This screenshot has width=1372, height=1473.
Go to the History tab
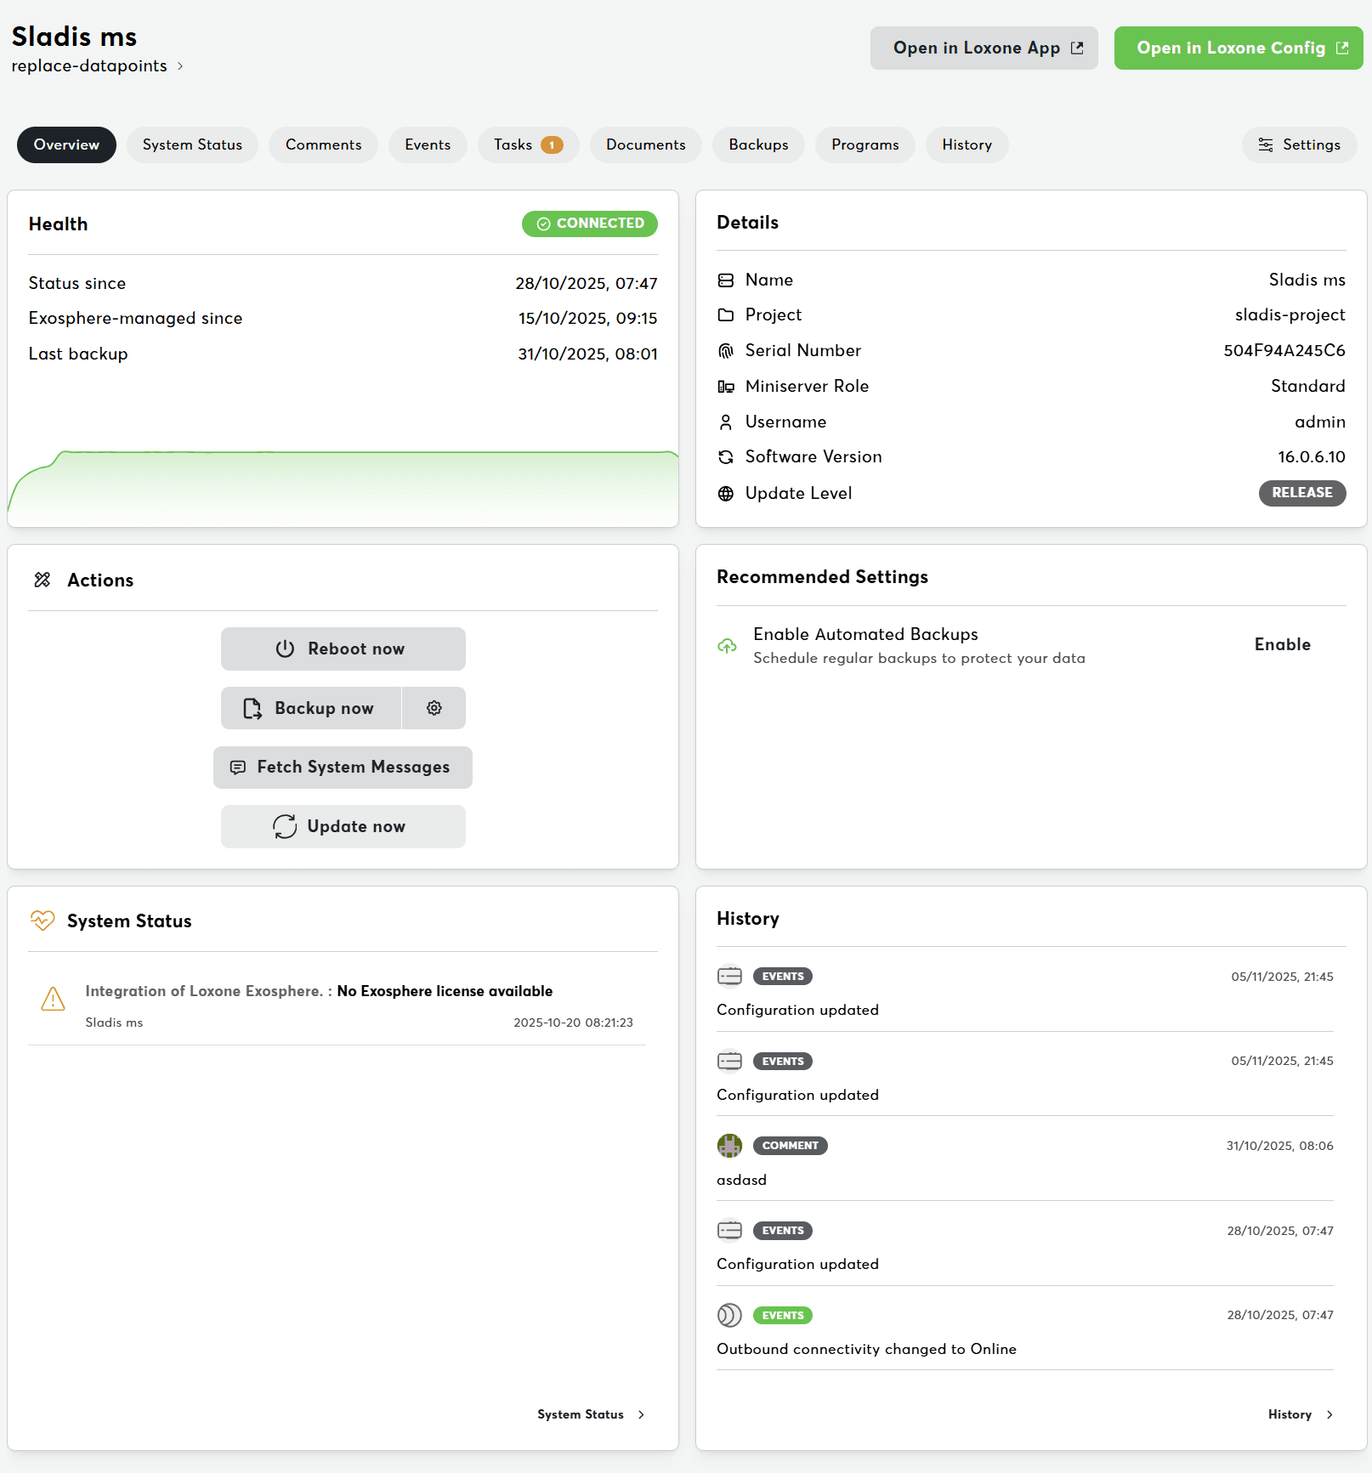(967, 145)
